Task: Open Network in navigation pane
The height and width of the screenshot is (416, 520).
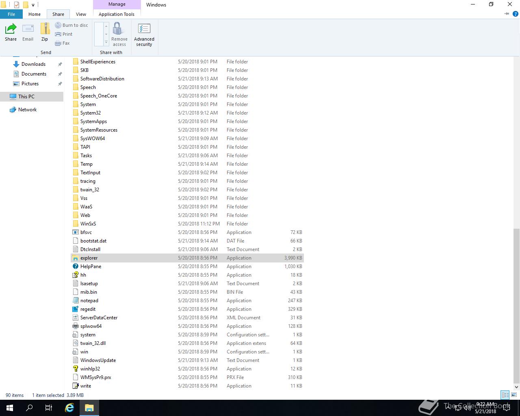Action: pyautogui.click(x=27, y=110)
